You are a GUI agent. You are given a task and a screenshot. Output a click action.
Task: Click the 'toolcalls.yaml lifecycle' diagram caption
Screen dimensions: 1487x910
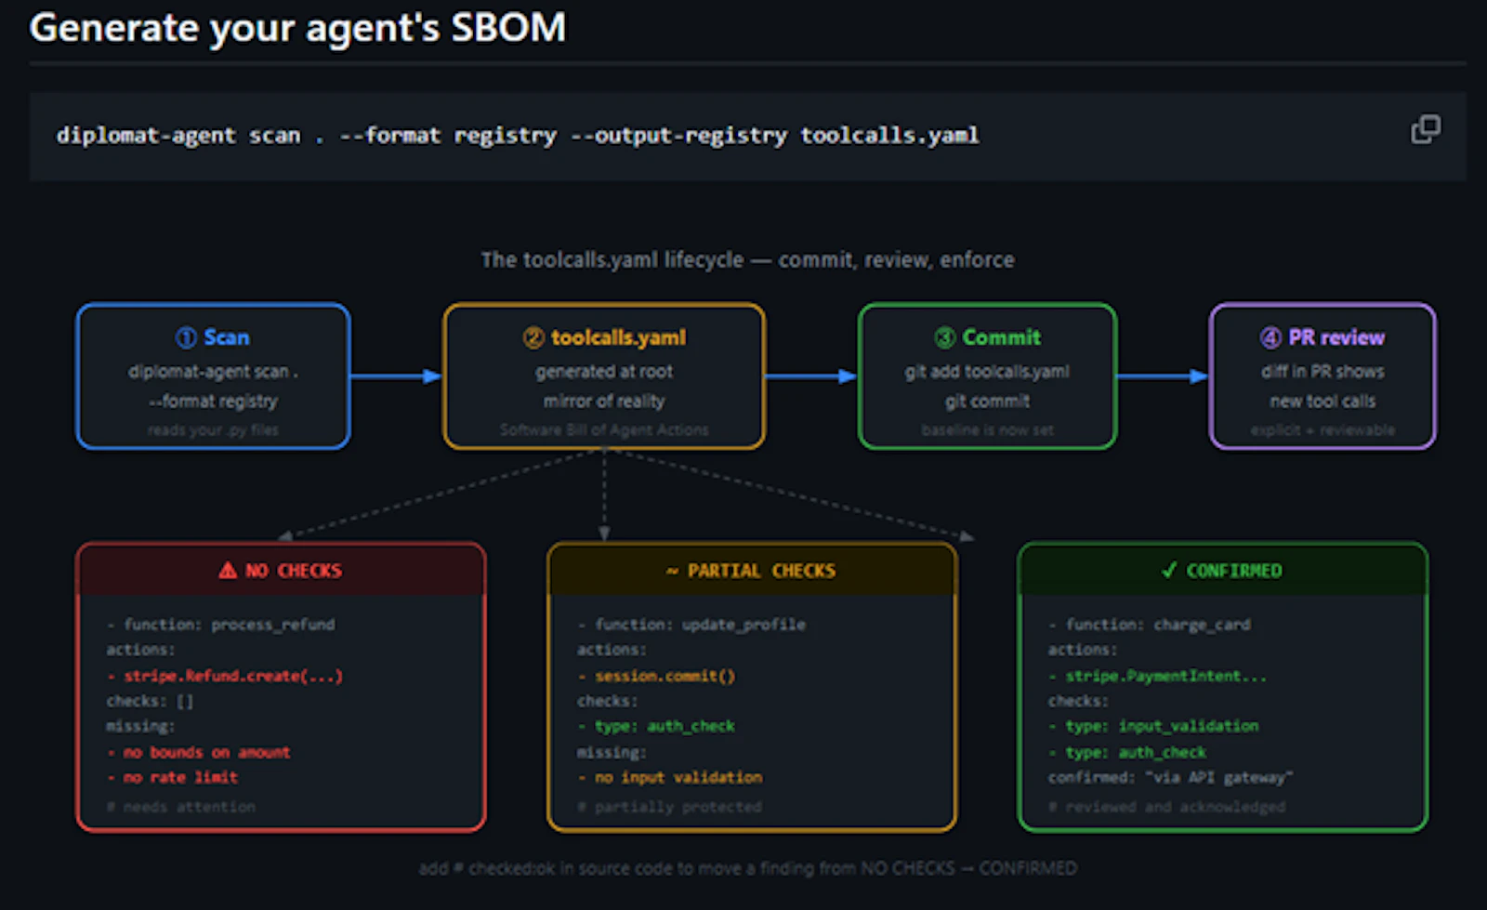747,259
